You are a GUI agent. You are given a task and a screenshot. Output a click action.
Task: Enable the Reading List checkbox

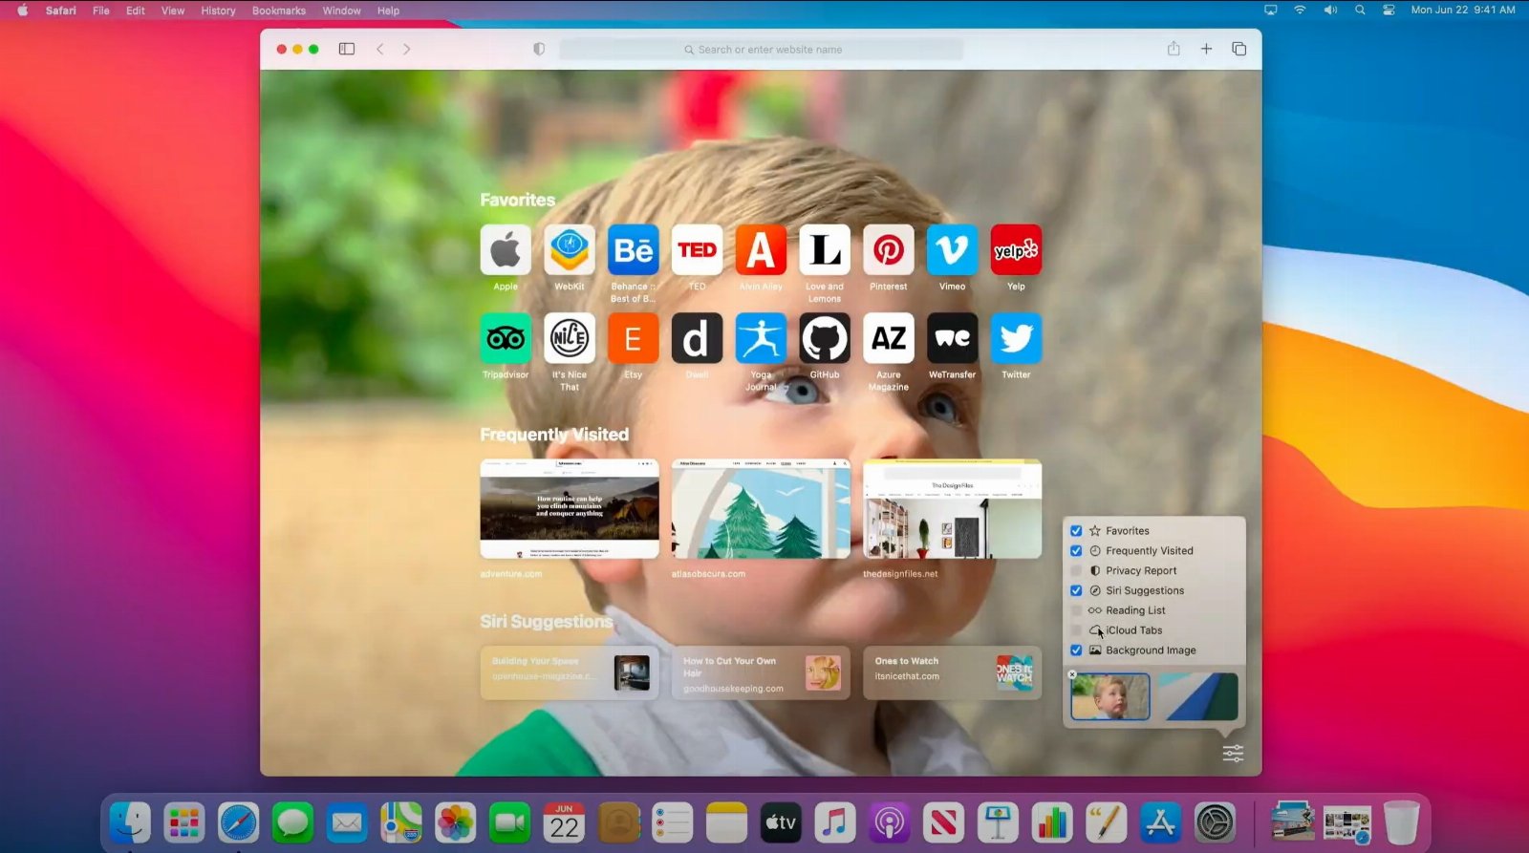coord(1076,610)
